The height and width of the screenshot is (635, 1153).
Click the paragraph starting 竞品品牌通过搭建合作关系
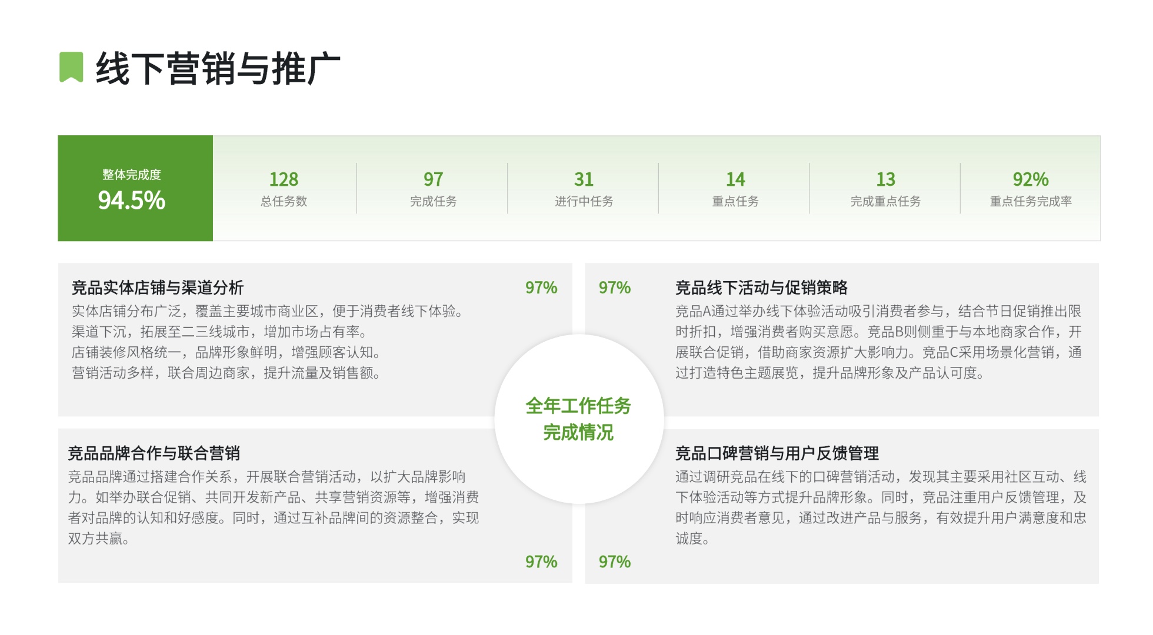pyautogui.click(x=274, y=507)
